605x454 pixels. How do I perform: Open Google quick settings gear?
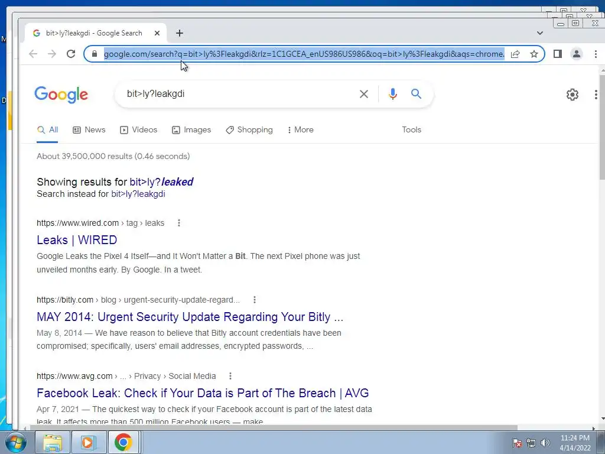pos(572,95)
